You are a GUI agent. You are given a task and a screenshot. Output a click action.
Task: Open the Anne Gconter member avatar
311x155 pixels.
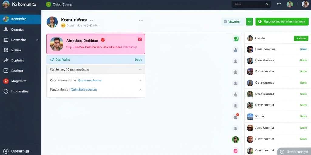point(250,128)
